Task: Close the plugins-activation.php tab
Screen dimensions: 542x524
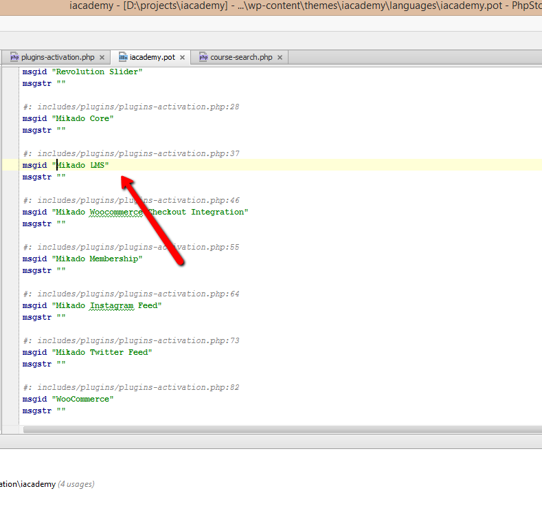Action: point(102,58)
